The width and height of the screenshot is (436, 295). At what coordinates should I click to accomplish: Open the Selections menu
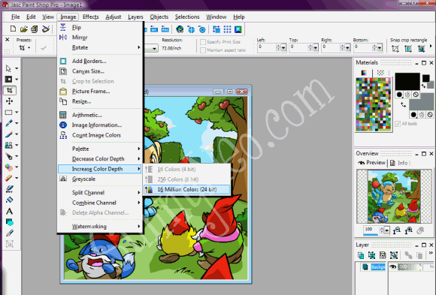coord(187,17)
